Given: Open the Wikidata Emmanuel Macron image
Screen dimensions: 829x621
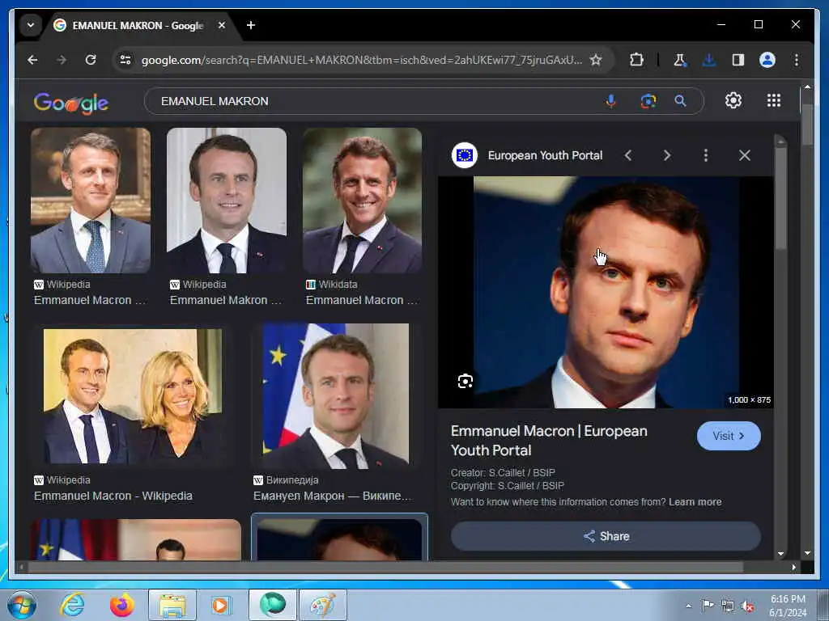Looking at the screenshot, I should [x=362, y=201].
